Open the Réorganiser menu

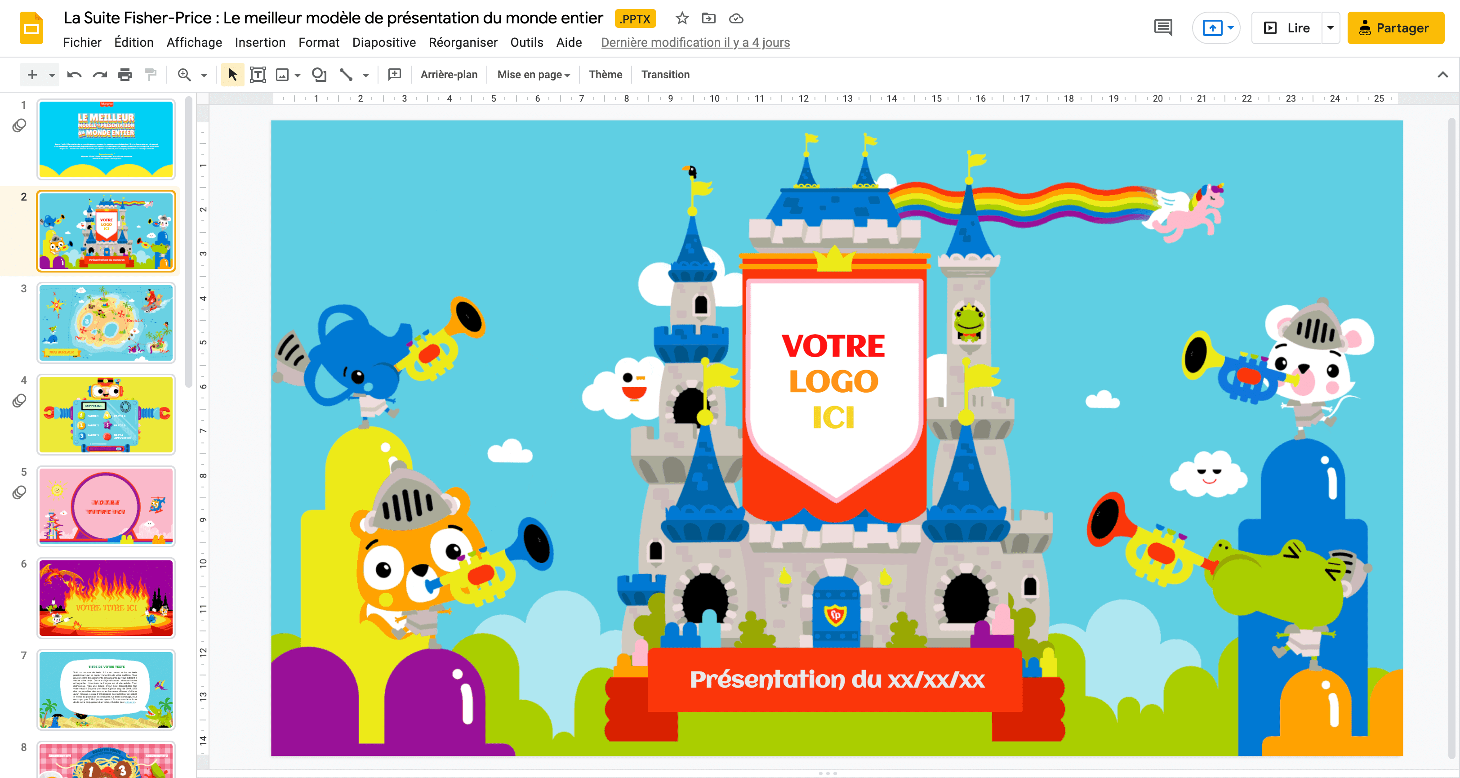[463, 43]
